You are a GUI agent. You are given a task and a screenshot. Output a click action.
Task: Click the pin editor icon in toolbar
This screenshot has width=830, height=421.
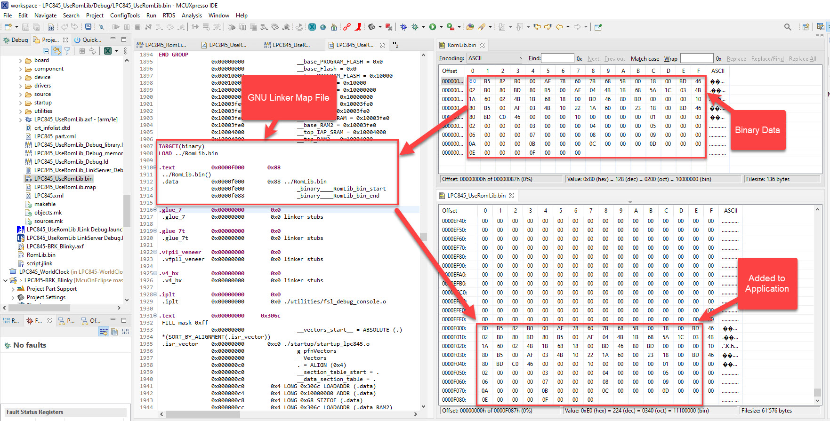click(x=598, y=27)
